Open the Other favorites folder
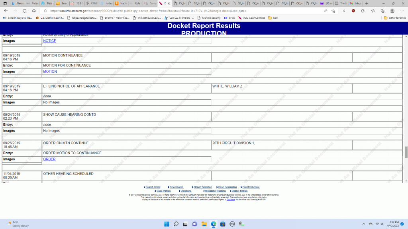Screen dimensions: 408x229 (x=395, y=18)
